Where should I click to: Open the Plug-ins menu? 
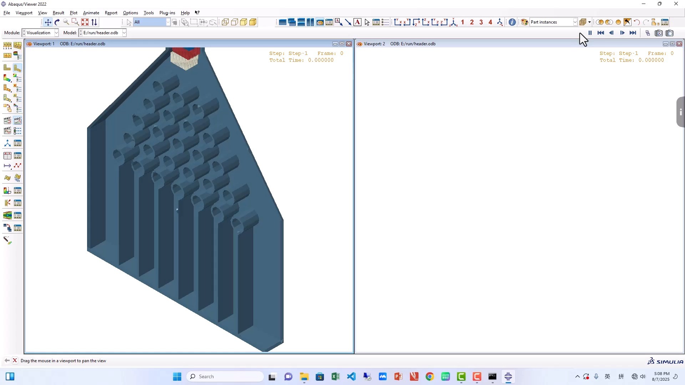point(167,13)
